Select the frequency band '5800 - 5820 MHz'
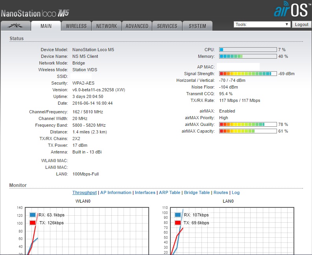Screen dimensions: 312x255 [89, 125]
